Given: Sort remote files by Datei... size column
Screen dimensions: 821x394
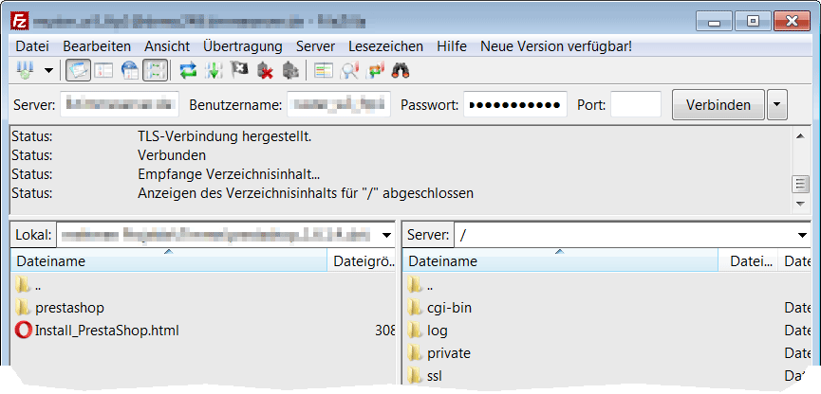Looking at the screenshot, I should tap(748, 260).
